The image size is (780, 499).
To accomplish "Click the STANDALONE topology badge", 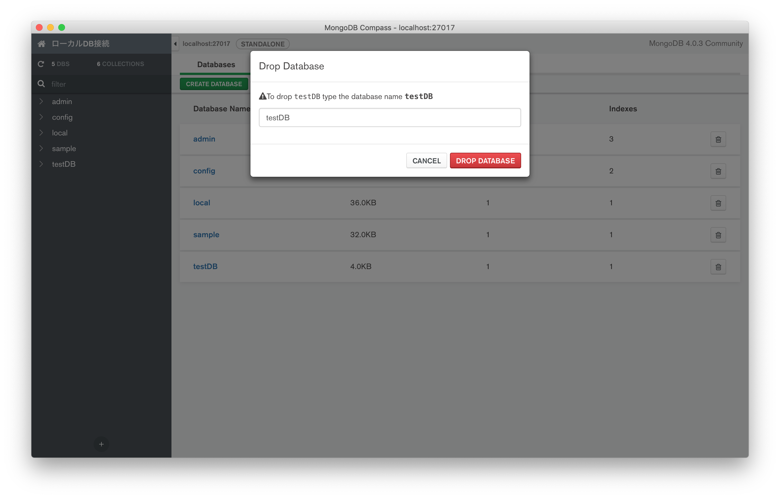I will [x=263, y=44].
